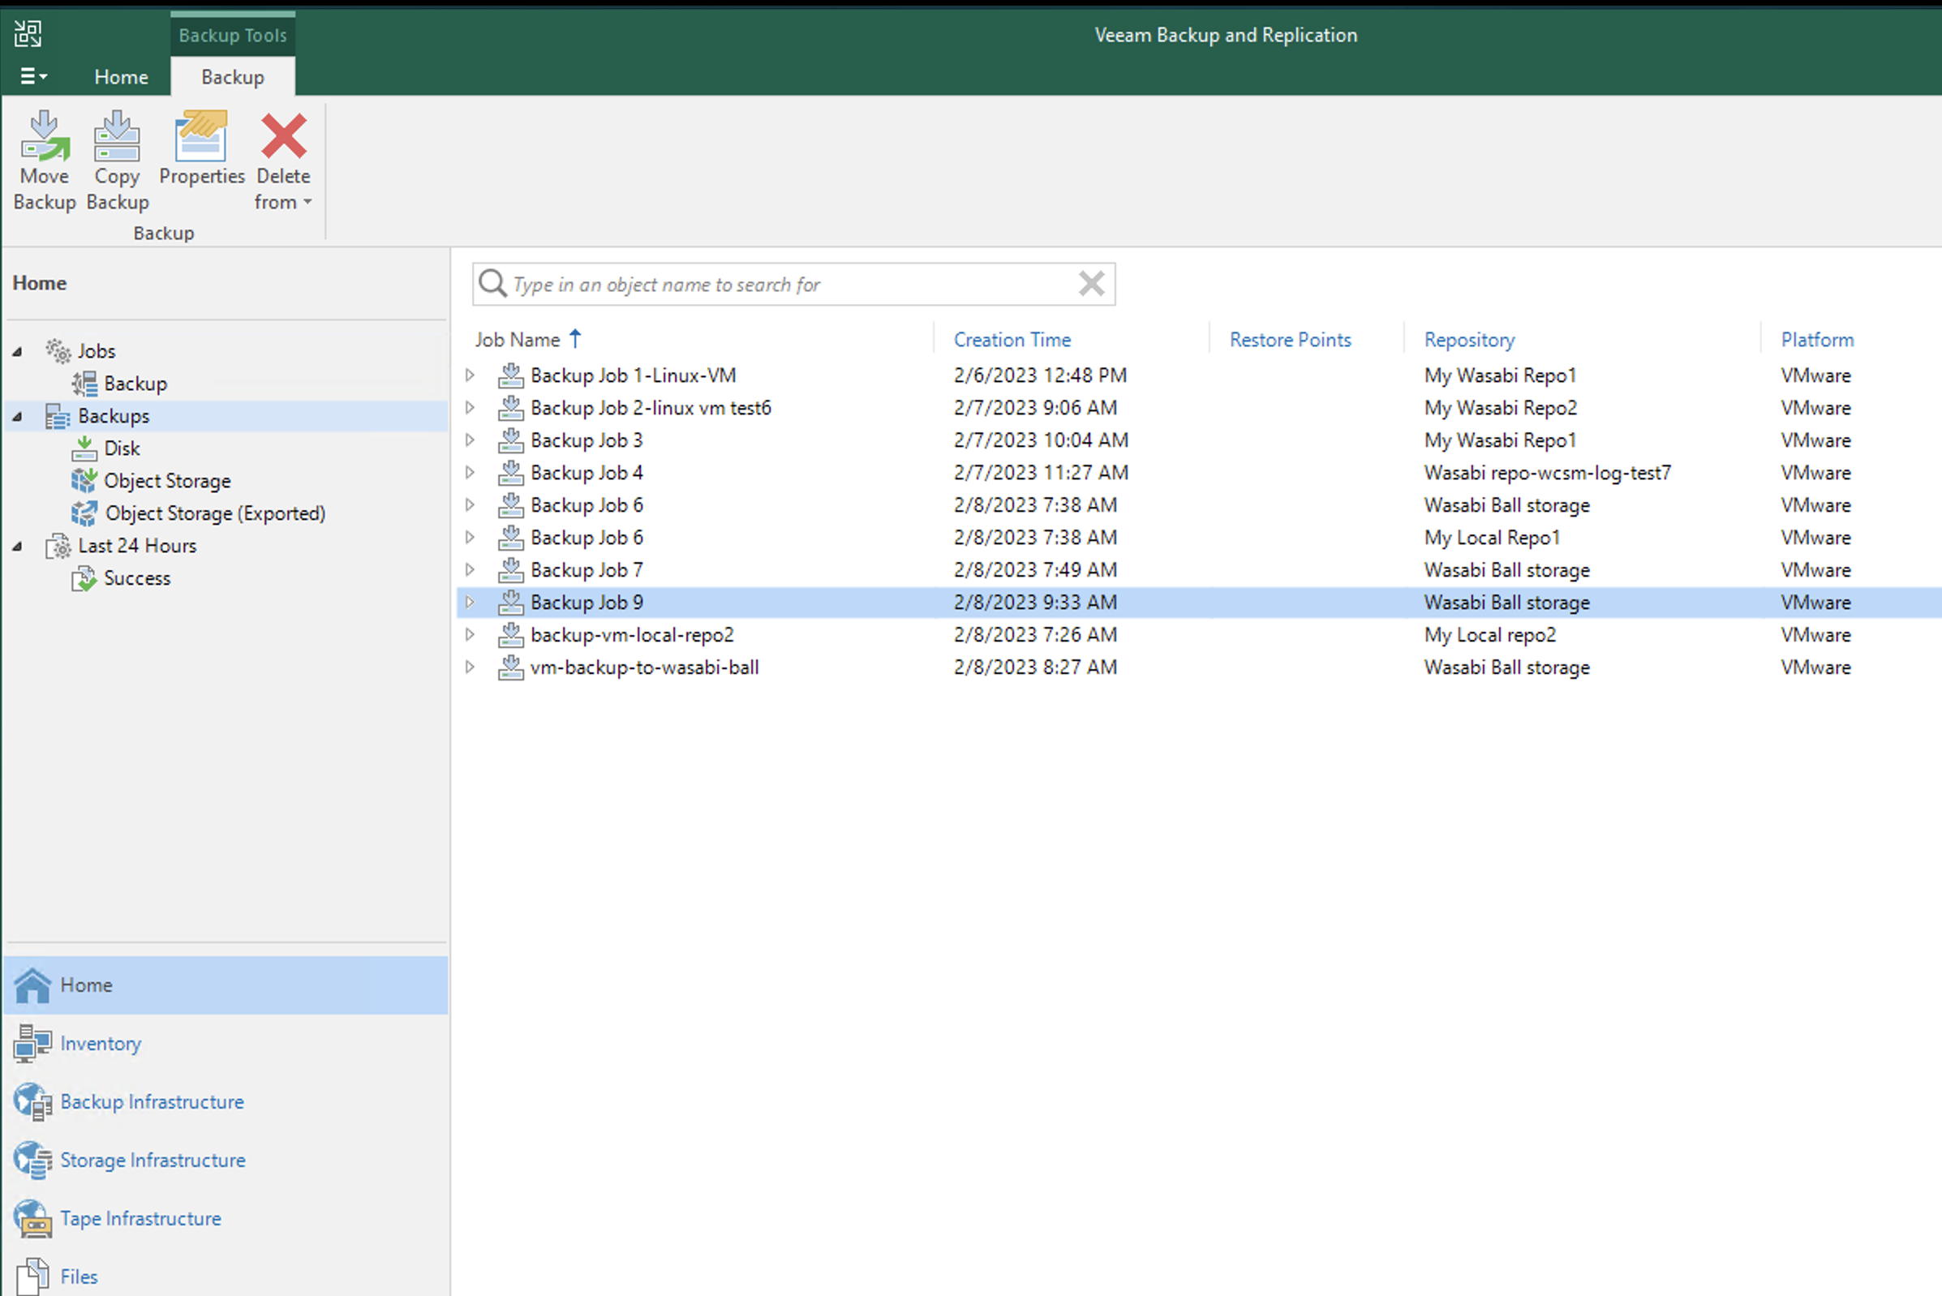Click the Inventory sidebar menu item

[100, 1043]
